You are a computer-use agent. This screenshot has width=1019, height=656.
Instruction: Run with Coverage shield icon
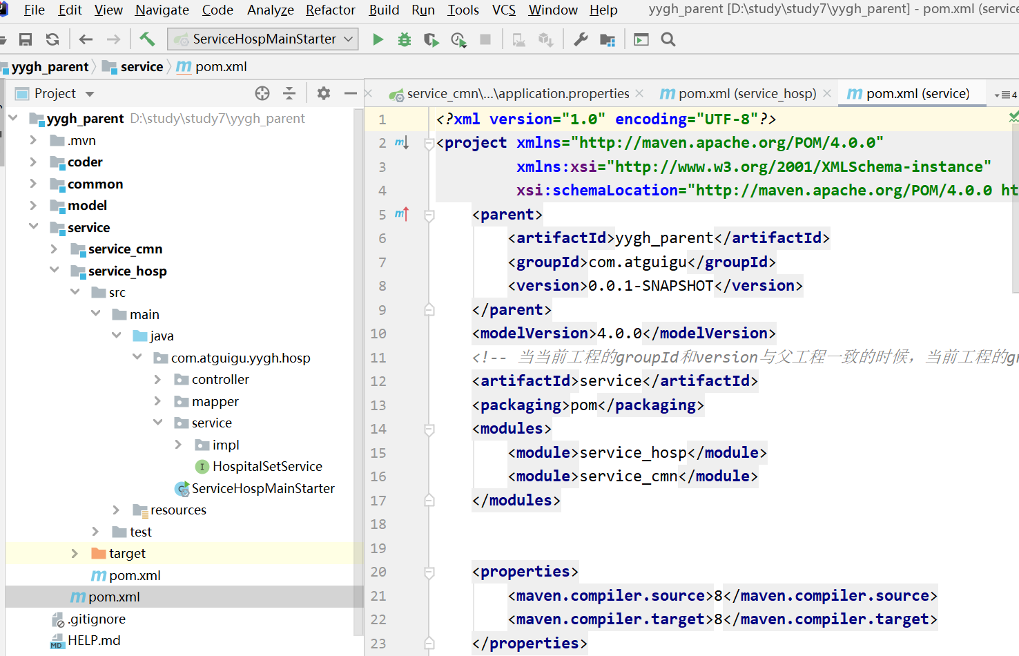tap(431, 39)
